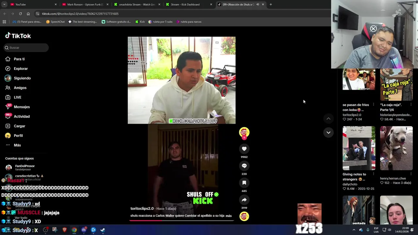Screen dimensions: 418x235
Task: Share the video with arrow icon
Action: point(244,200)
